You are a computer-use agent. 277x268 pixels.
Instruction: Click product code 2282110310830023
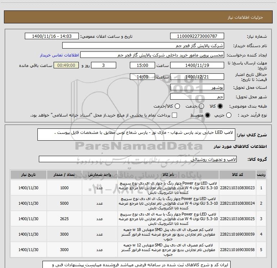tap(237, 188)
